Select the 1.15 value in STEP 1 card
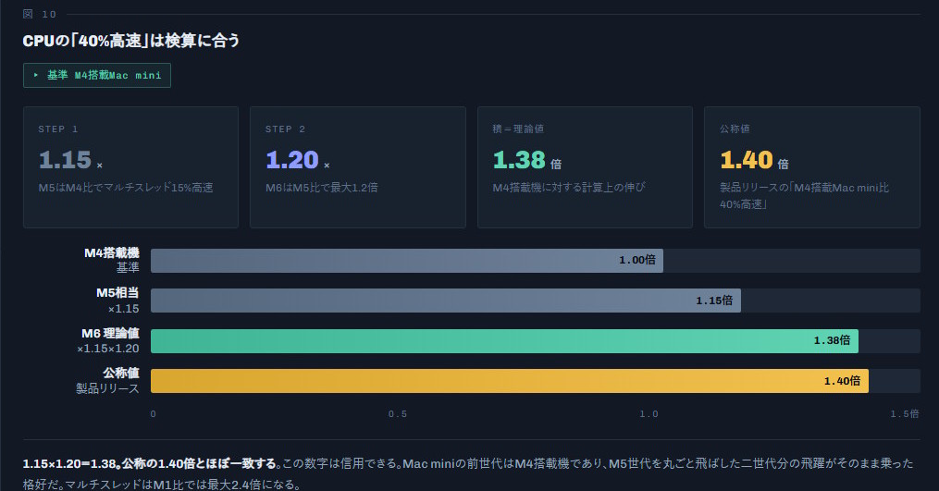 tap(66, 160)
